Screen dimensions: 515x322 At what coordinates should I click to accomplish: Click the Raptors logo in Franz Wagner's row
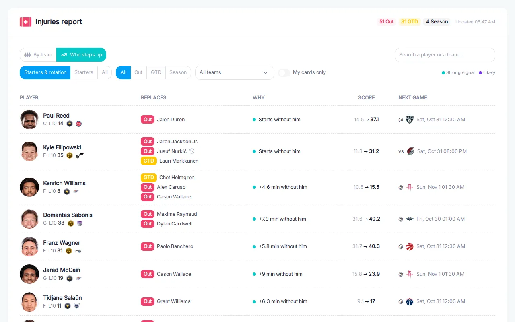pos(410,246)
